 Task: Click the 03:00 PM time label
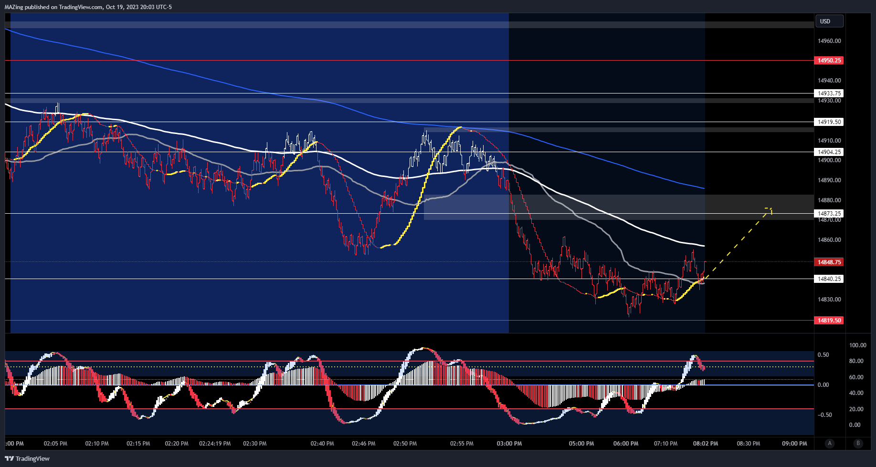coord(509,444)
